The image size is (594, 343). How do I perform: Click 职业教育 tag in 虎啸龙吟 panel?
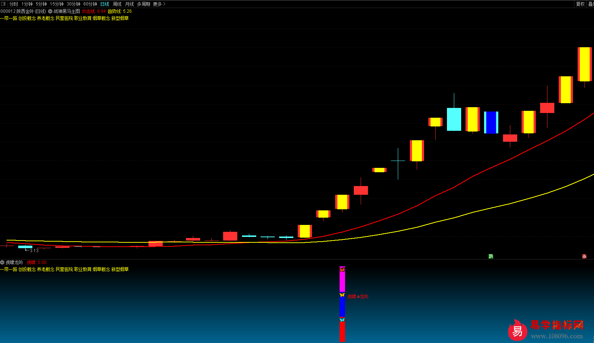pyautogui.click(x=83, y=269)
